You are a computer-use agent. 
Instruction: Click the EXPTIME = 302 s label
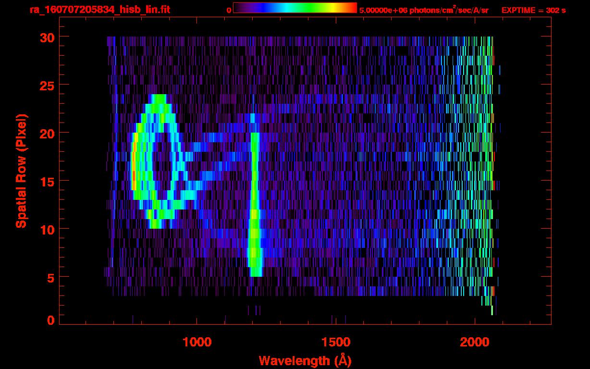(533, 10)
